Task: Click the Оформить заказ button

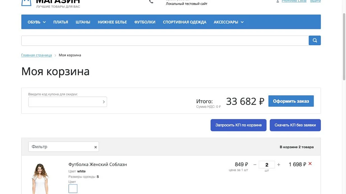Action: pyautogui.click(x=291, y=101)
